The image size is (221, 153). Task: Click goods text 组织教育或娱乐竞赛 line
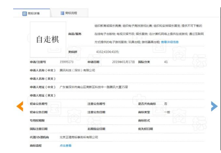coord(148,26)
